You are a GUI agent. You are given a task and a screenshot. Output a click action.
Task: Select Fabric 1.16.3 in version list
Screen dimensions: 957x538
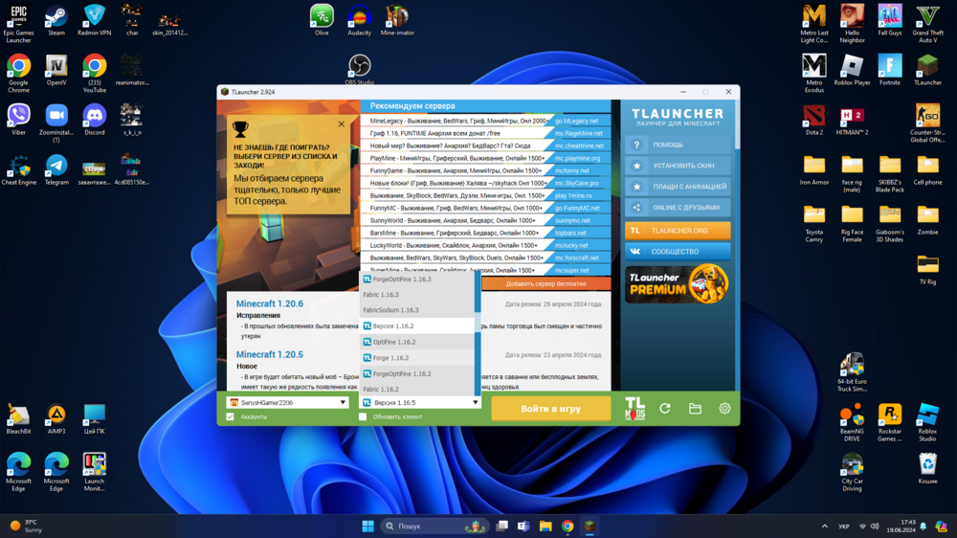pos(417,294)
